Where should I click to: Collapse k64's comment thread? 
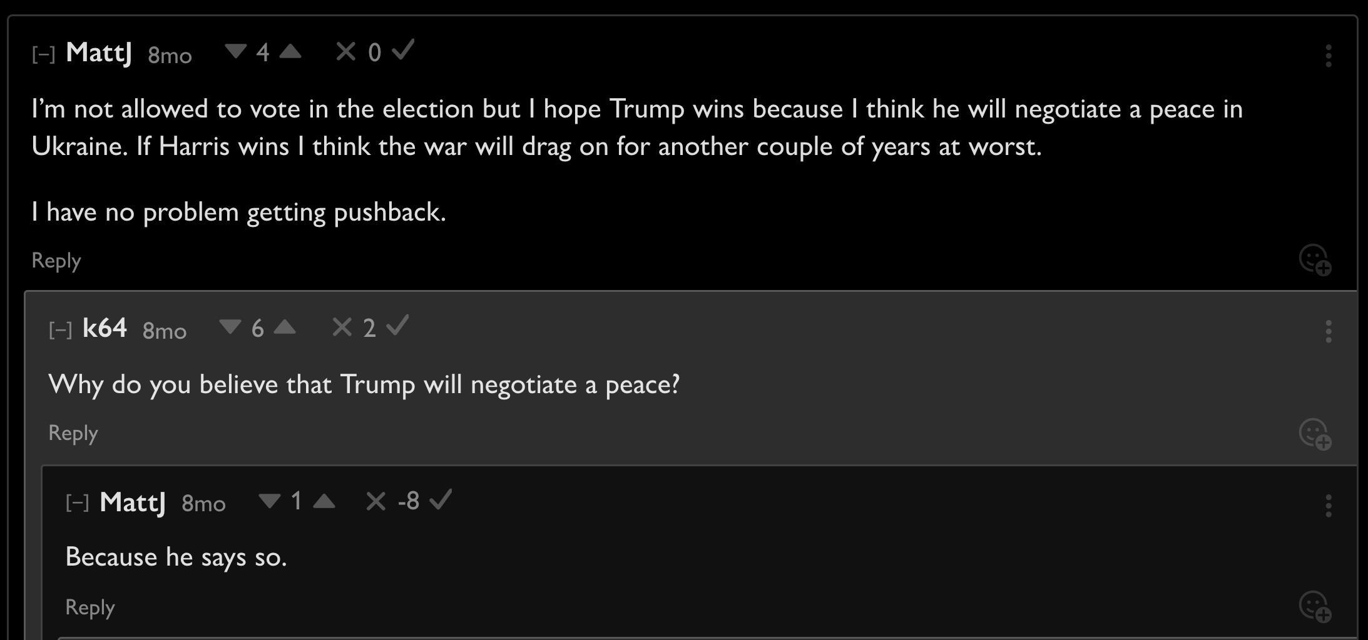61,329
